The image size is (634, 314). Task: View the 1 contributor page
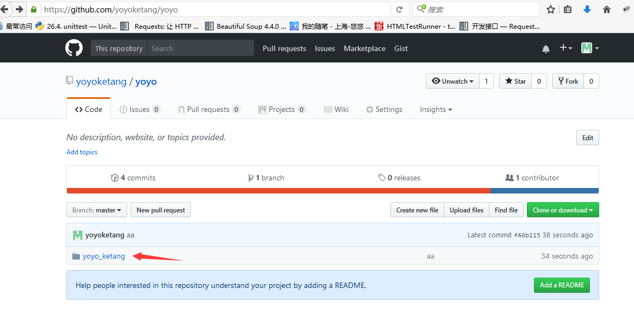532,178
